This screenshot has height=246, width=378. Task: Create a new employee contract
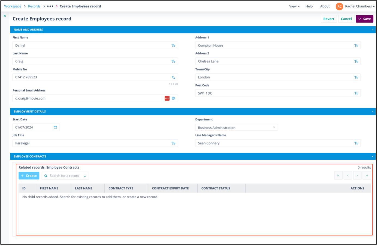click(x=29, y=176)
